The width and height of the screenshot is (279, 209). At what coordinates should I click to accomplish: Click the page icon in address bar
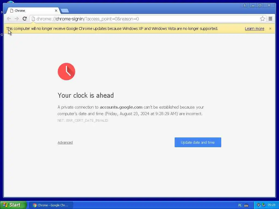tap(33, 19)
